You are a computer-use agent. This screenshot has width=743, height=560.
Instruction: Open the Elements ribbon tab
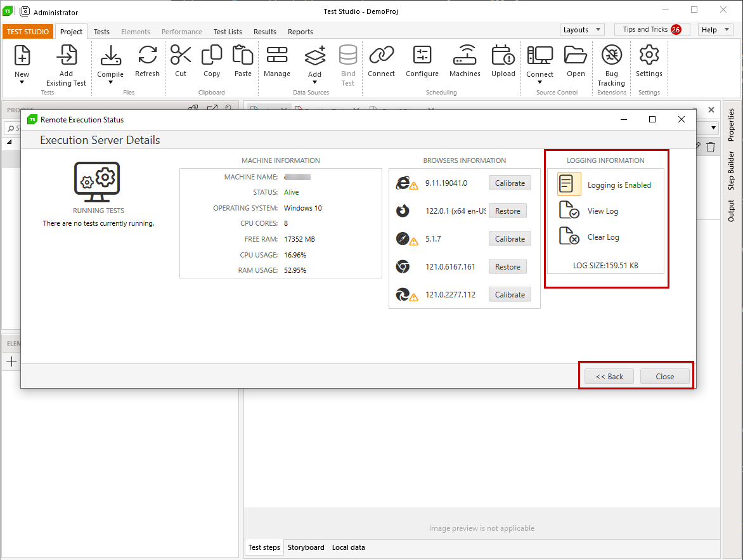tap(136, 32)
